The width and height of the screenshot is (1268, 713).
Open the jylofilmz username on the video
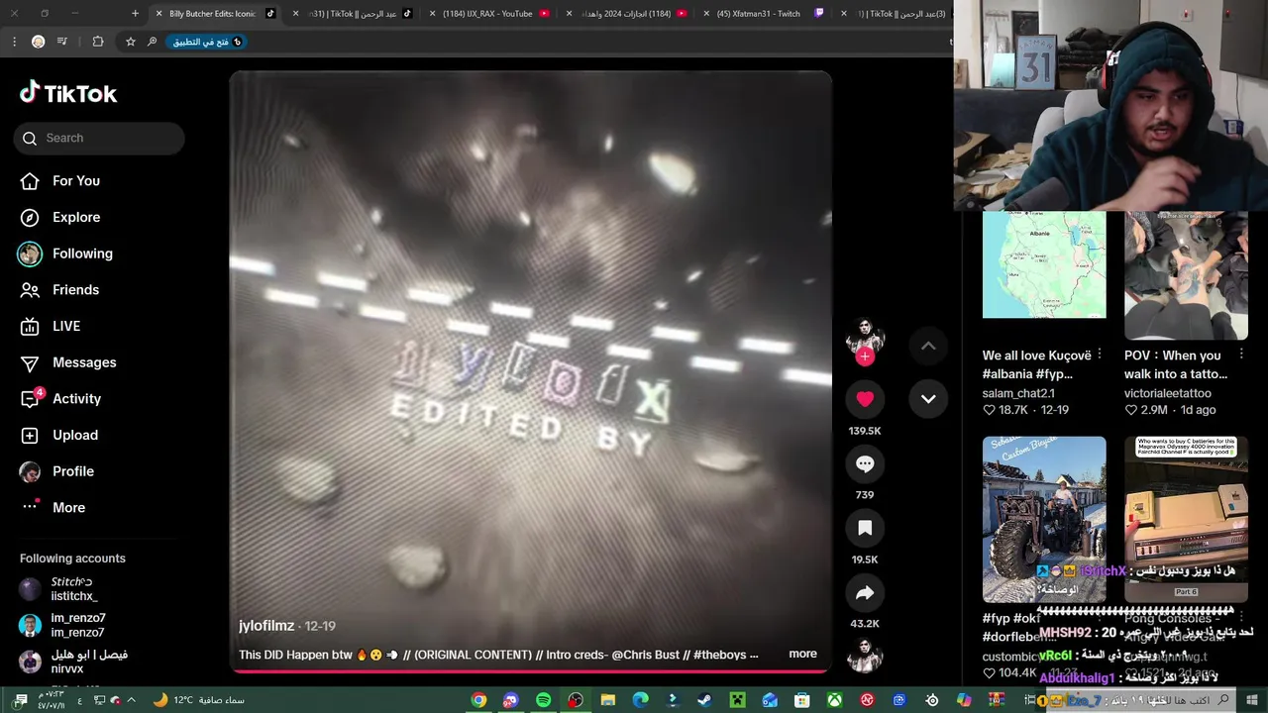tap(266, 626)
